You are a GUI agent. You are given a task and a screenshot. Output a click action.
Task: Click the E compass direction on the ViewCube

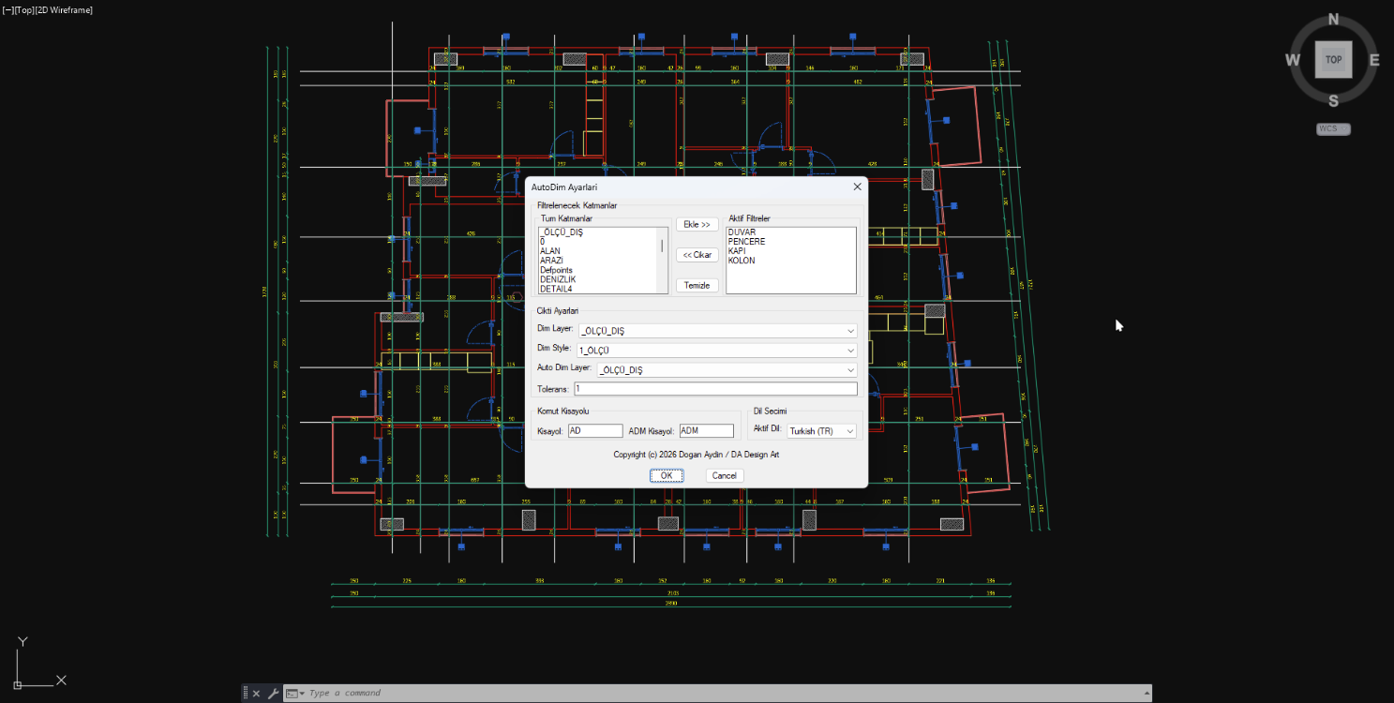pos(1374,60)
